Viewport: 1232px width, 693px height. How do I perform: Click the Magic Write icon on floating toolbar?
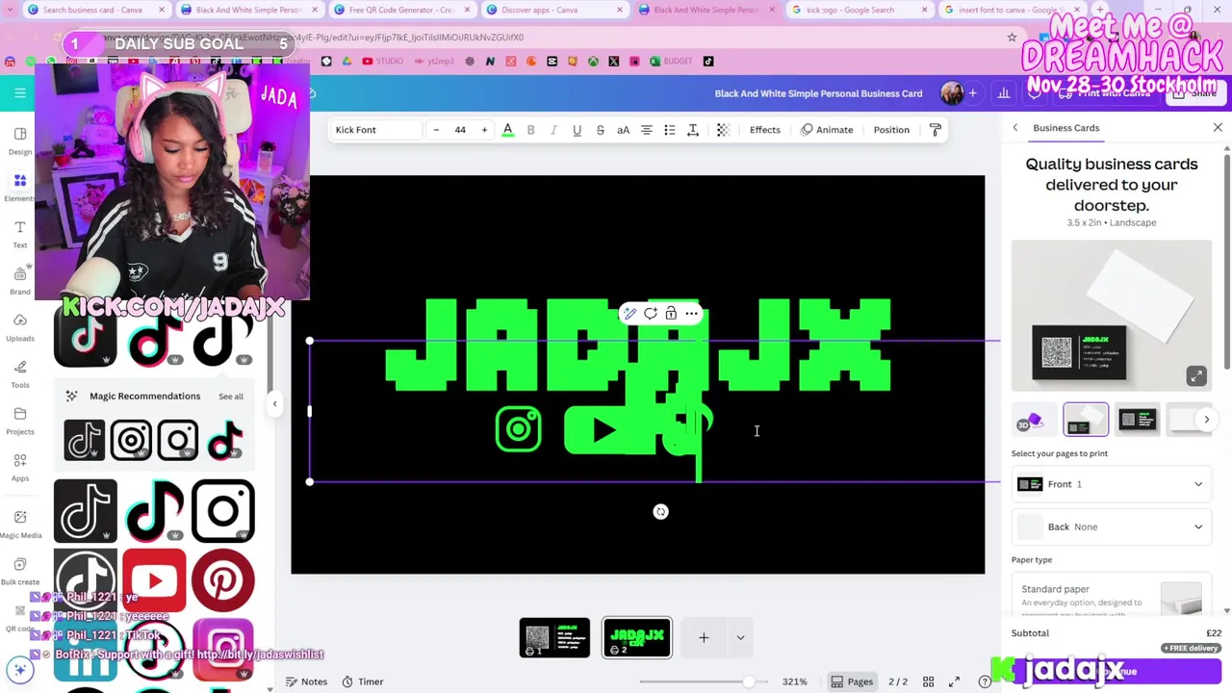pyautogui.click(x=629, y=314)
